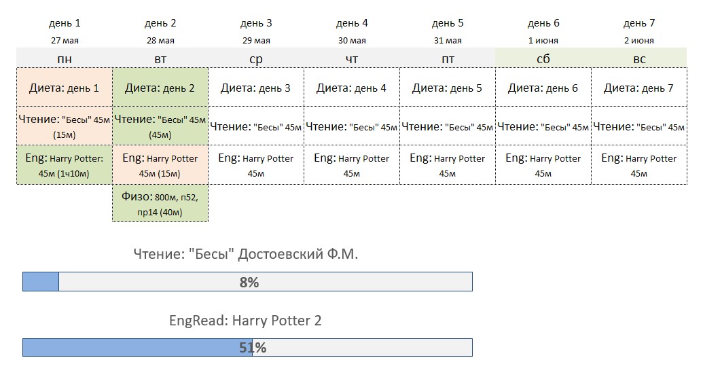Select the 'Диета: день 1' cell
Screen dimensions: 703x377
[x=65, y=88]
